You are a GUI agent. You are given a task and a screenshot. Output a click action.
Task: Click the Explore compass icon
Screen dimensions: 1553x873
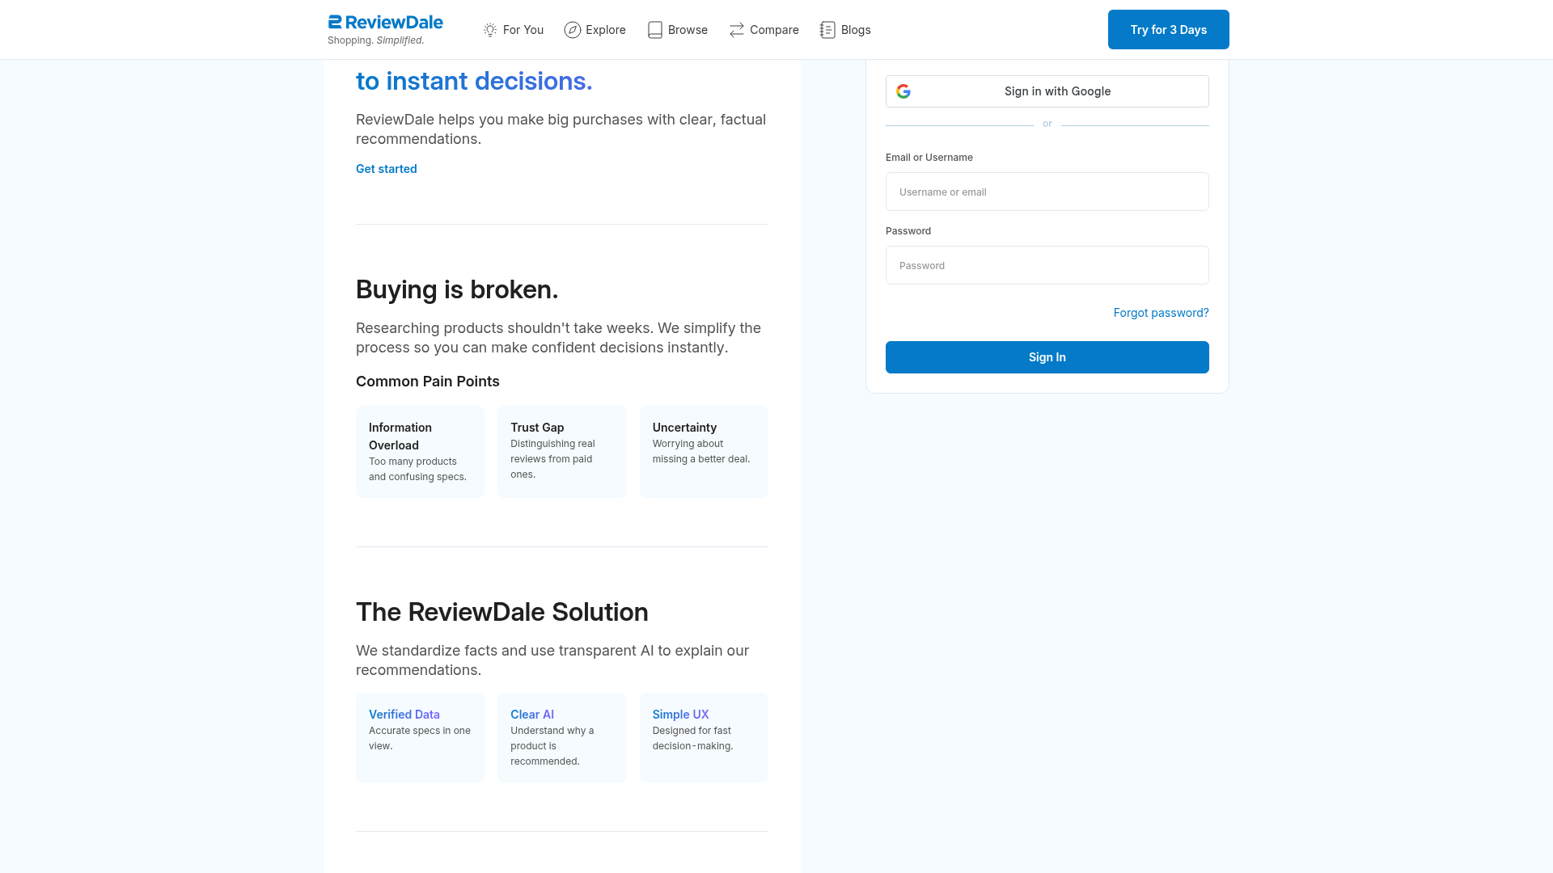pos(573,30)
